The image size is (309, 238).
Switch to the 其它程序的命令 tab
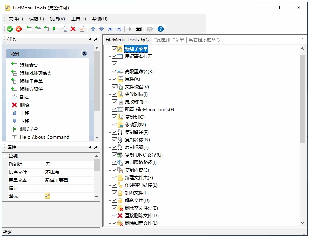[x=204, y=39]
